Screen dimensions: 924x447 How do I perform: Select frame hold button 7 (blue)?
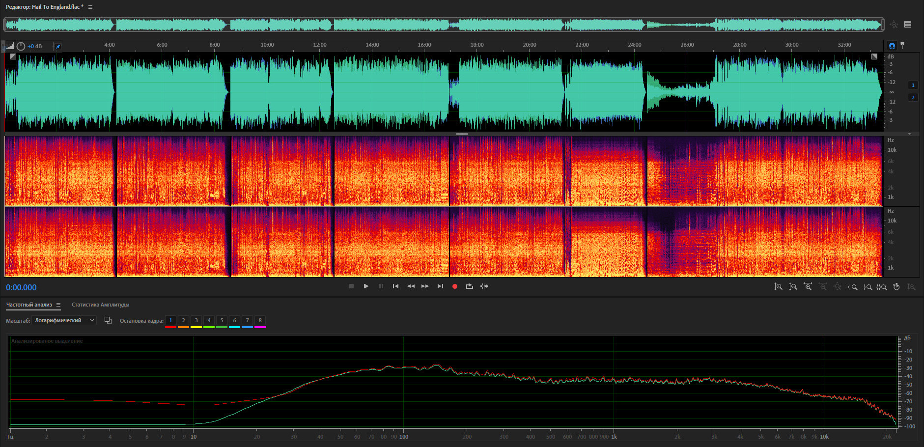tap(247, 321)
